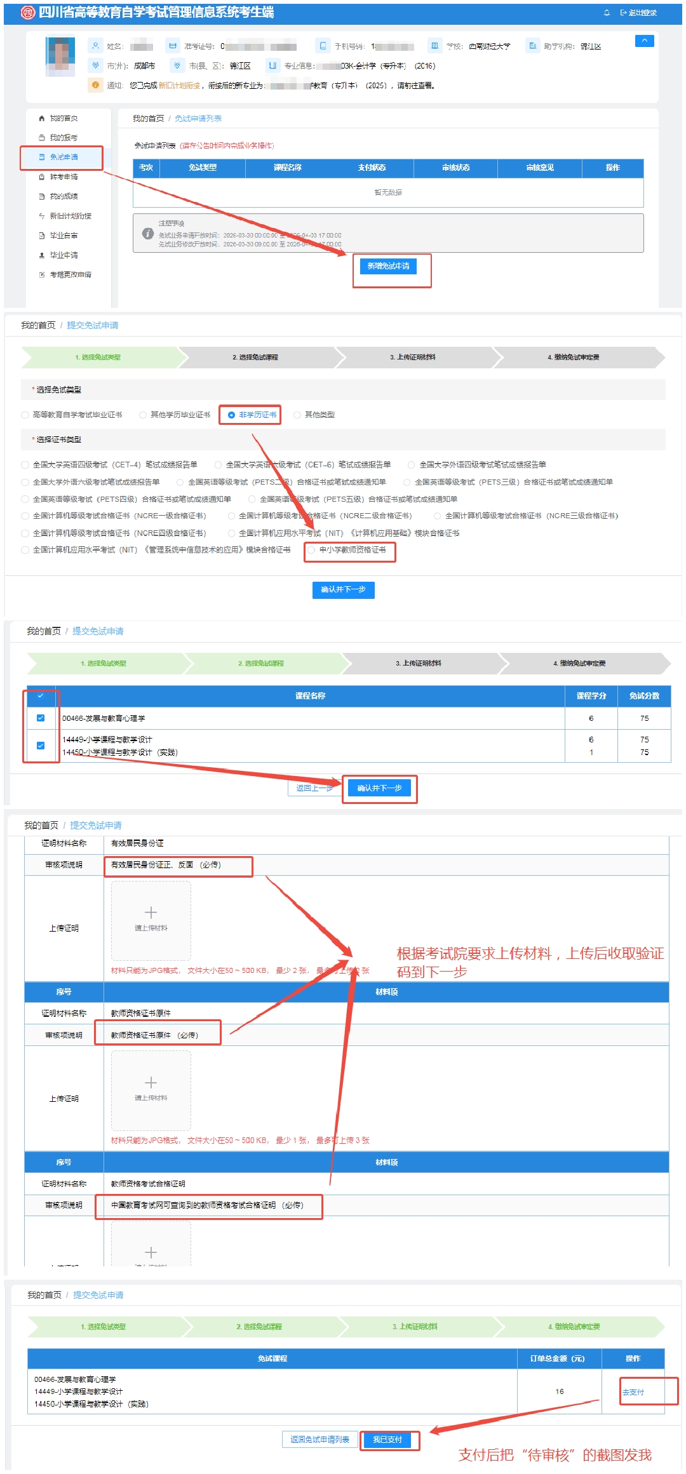Image resolution: width=686 pixels, height=1474 pixels.
Task: Toggle select-all checkbox in course table header
Action: tap(41, 695)
